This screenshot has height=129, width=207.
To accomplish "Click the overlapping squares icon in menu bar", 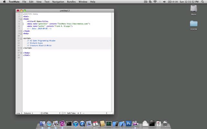I will point(150,2).
